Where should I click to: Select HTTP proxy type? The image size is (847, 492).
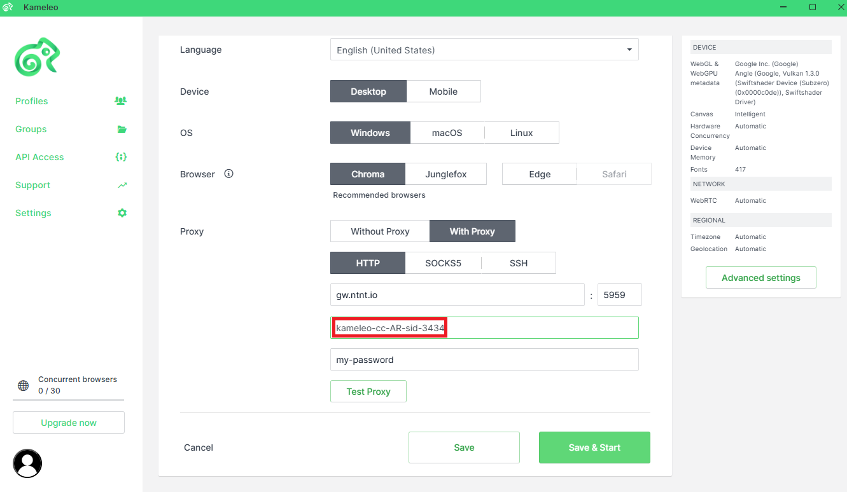pos(368,263)
